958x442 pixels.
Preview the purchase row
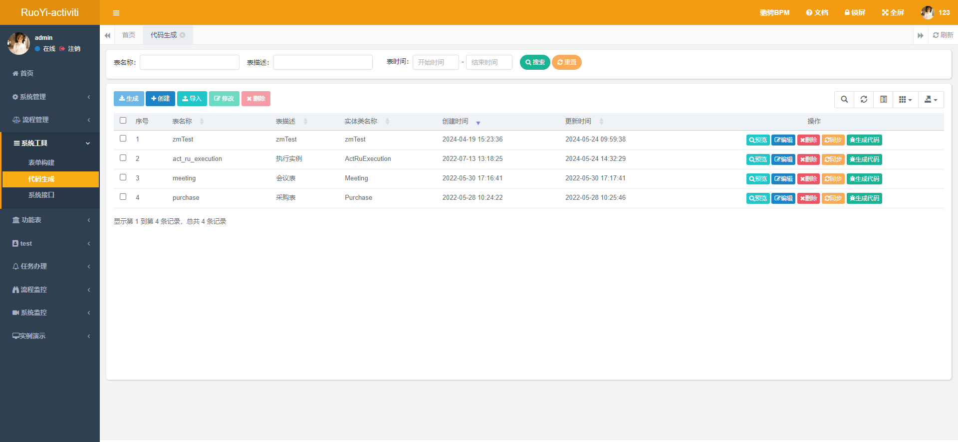click(758, 198)
